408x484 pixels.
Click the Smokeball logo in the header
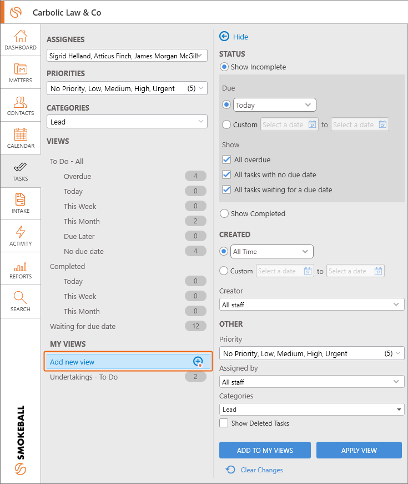pyautogui.click(x=16, y=12)
